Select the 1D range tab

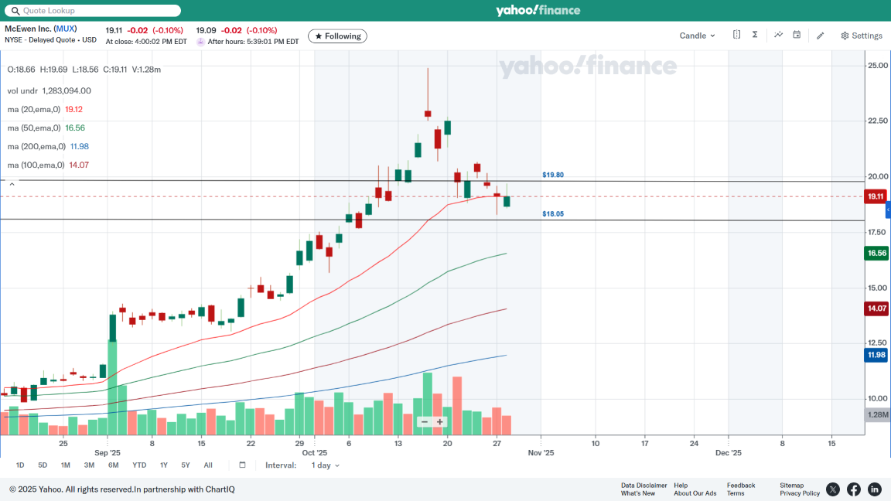click(20, 465)
